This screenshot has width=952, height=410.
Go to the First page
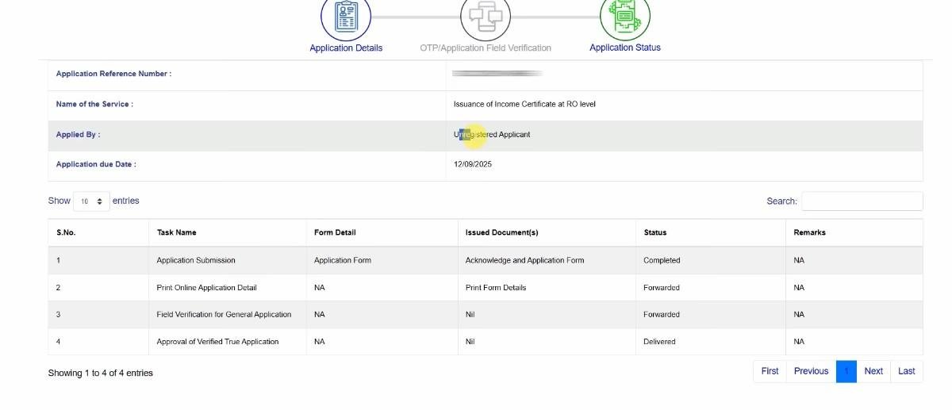coord(770,371)
